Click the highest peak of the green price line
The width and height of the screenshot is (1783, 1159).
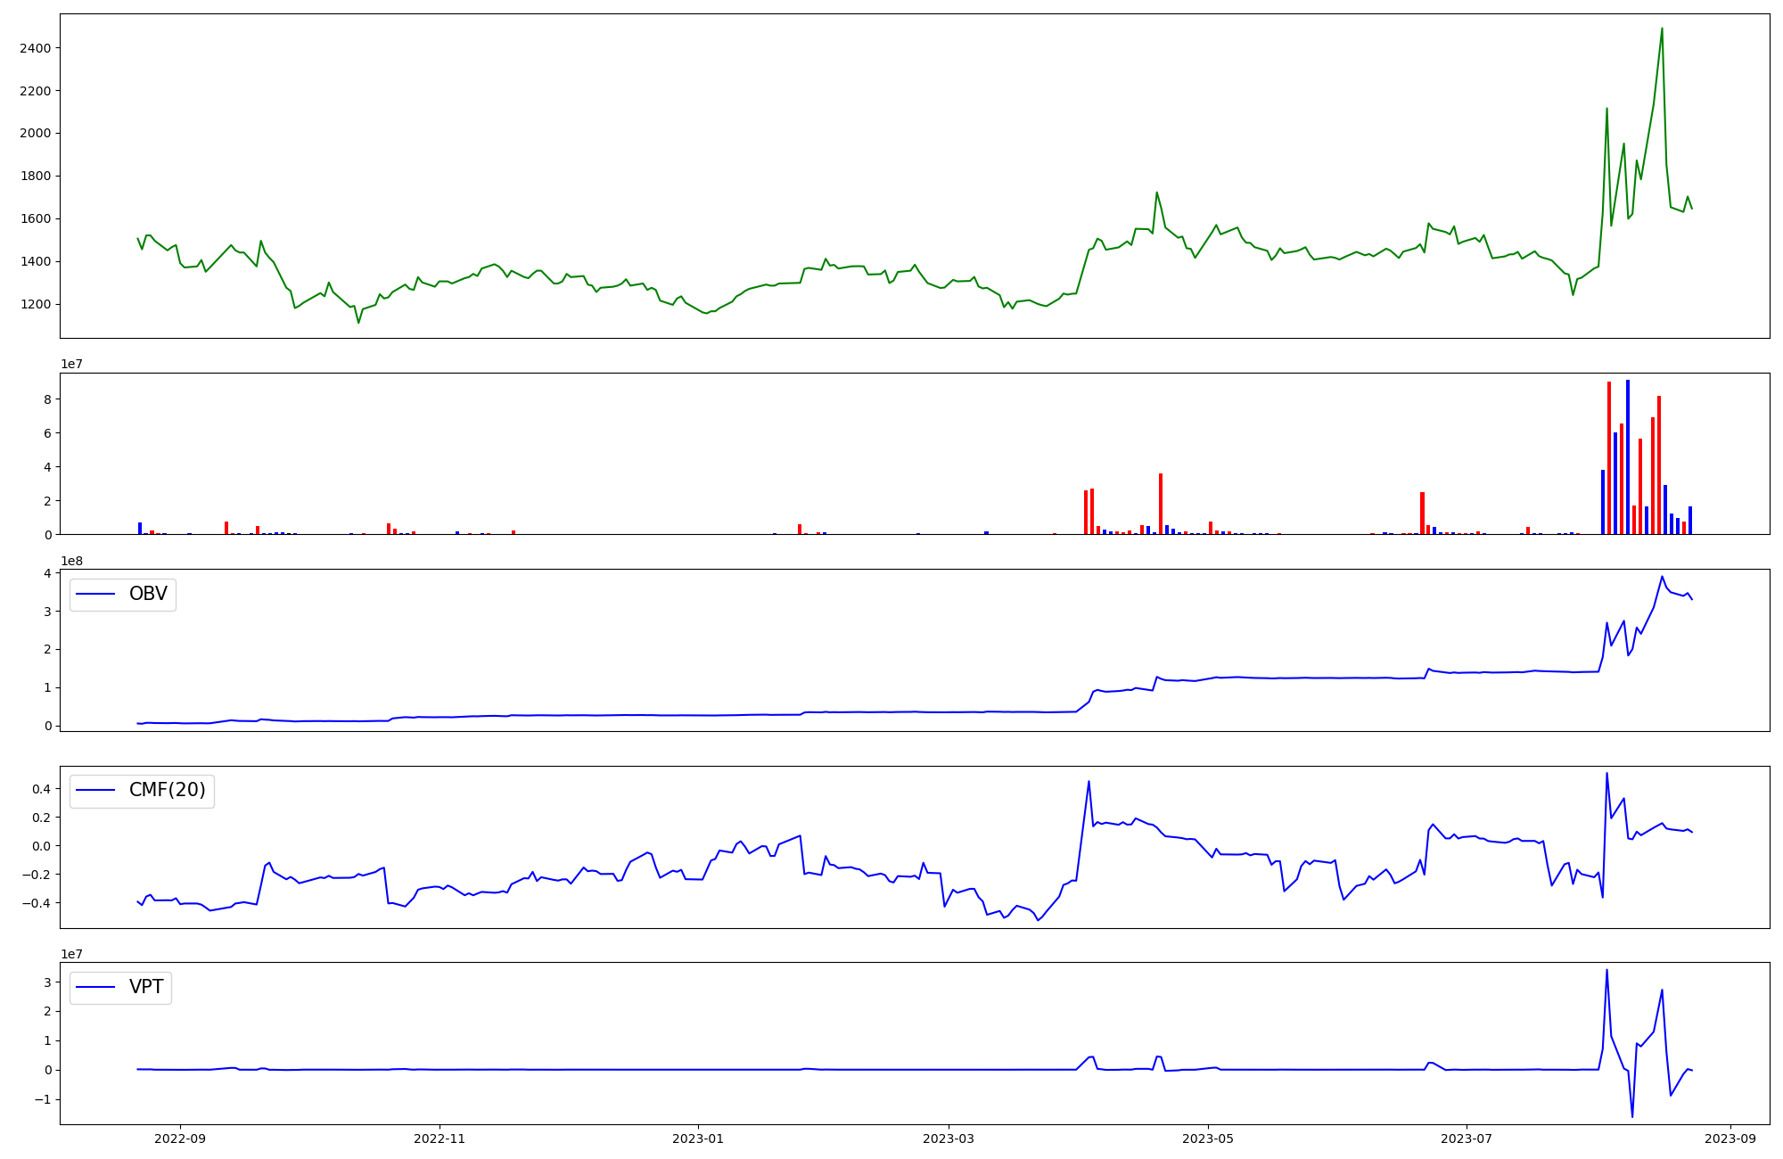(1662, 29)
